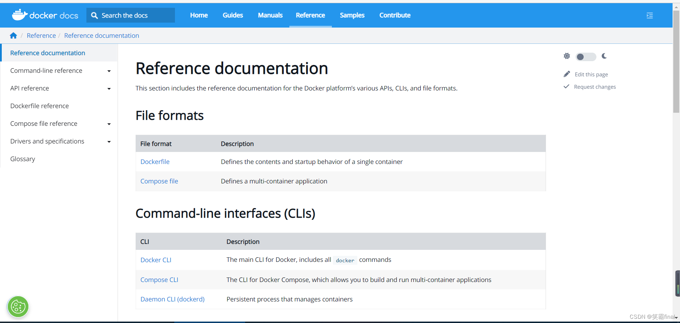Open the Daemon CLI (dockerd) link
680x323 pixels.
[x=172, y=299]
